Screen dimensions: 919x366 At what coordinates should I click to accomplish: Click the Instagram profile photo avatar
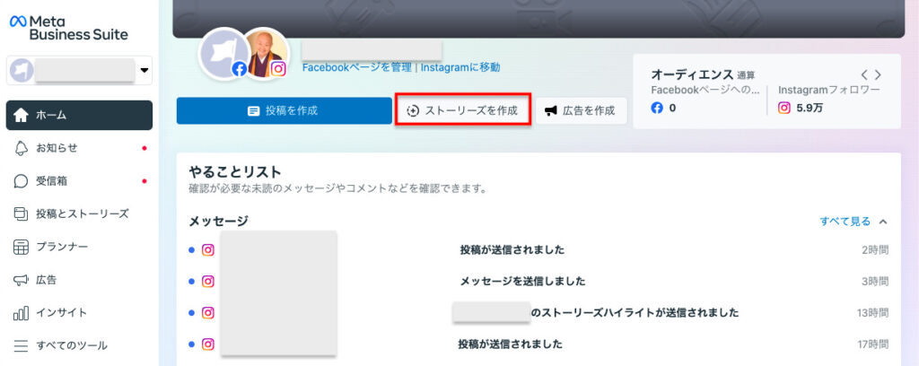(x=266, y=51)
